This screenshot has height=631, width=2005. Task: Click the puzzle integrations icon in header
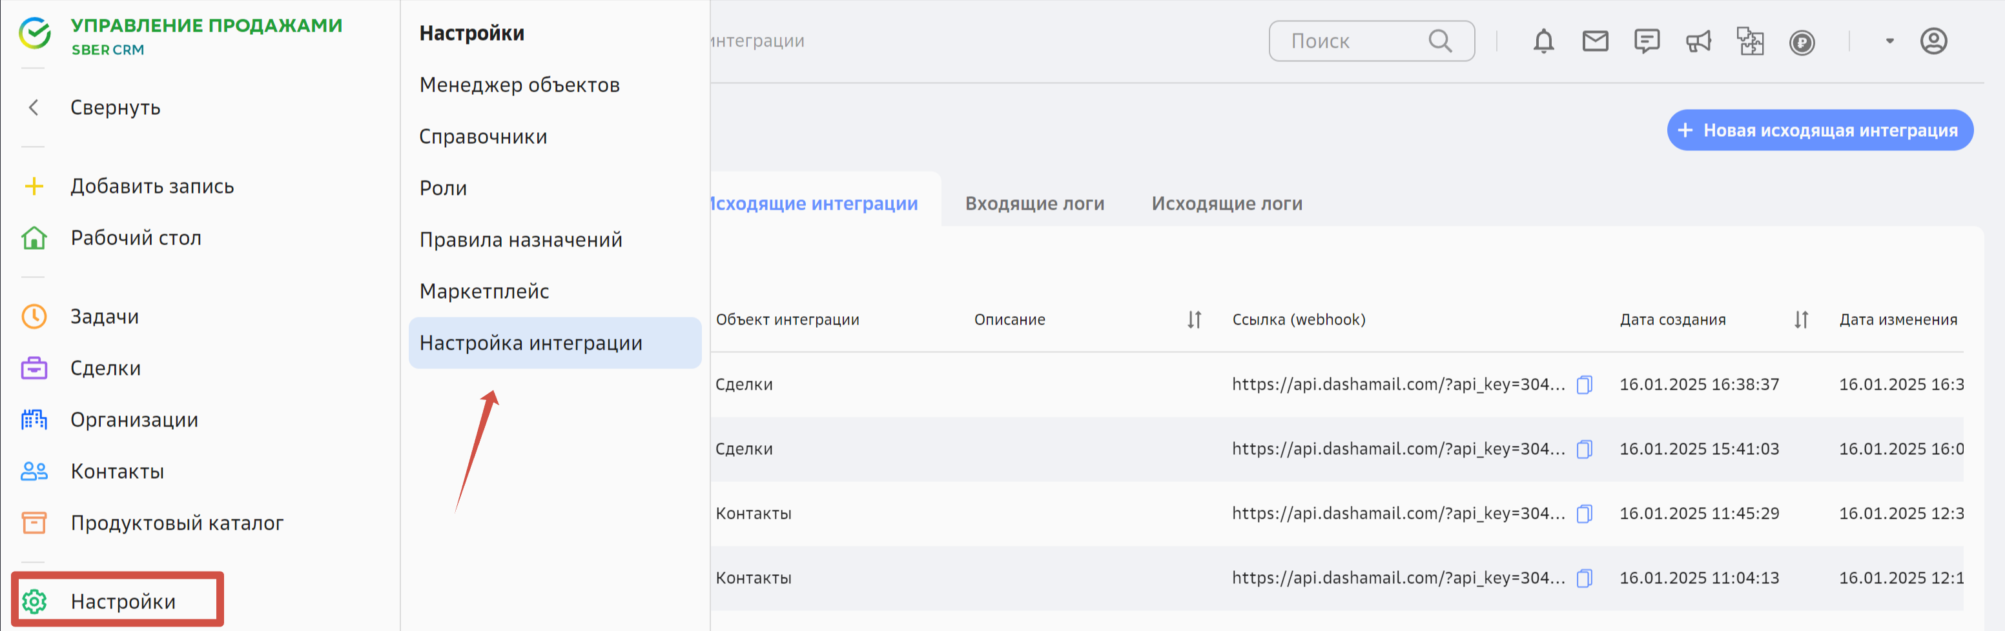[x=1750, y=41]
